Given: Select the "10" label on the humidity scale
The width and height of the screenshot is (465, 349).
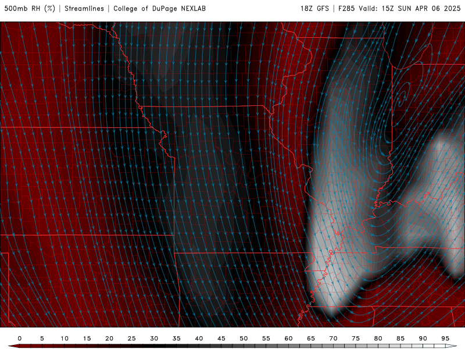Looking at the screenshot, I should point(65,339).
